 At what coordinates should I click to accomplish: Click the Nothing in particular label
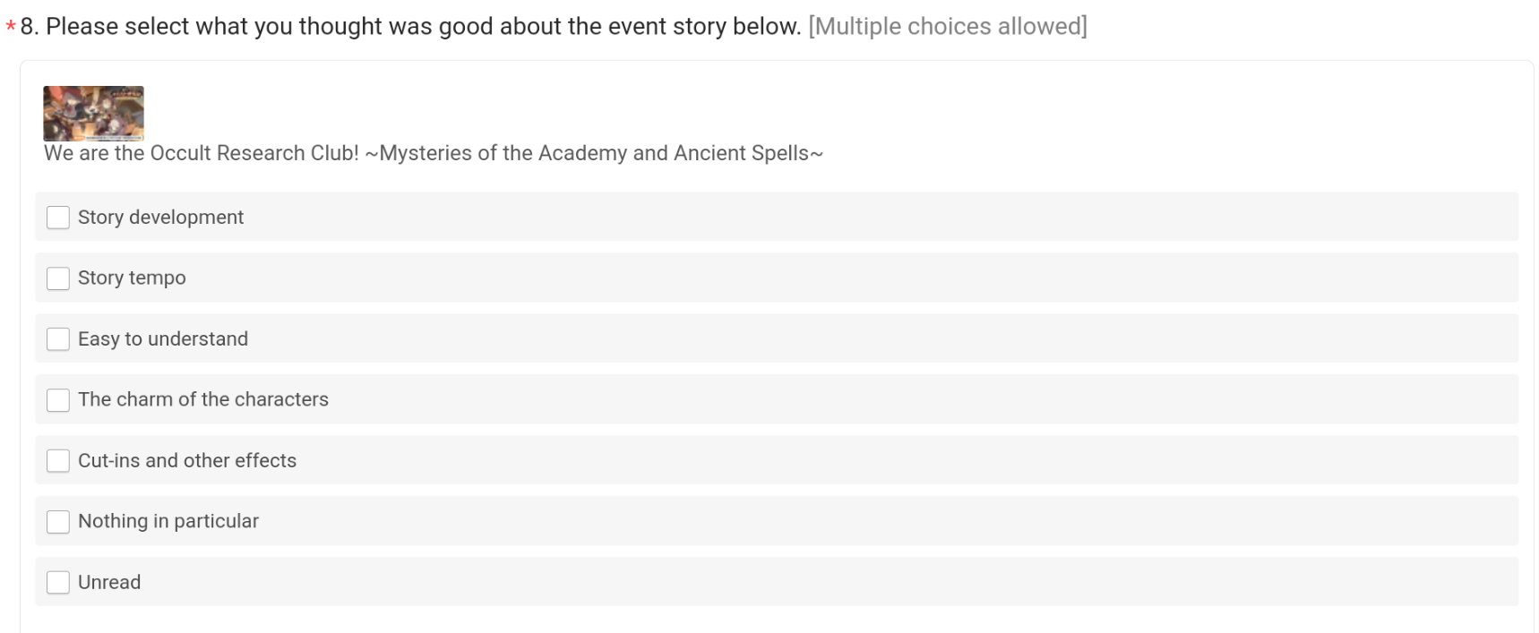click(x=168, y=521)
